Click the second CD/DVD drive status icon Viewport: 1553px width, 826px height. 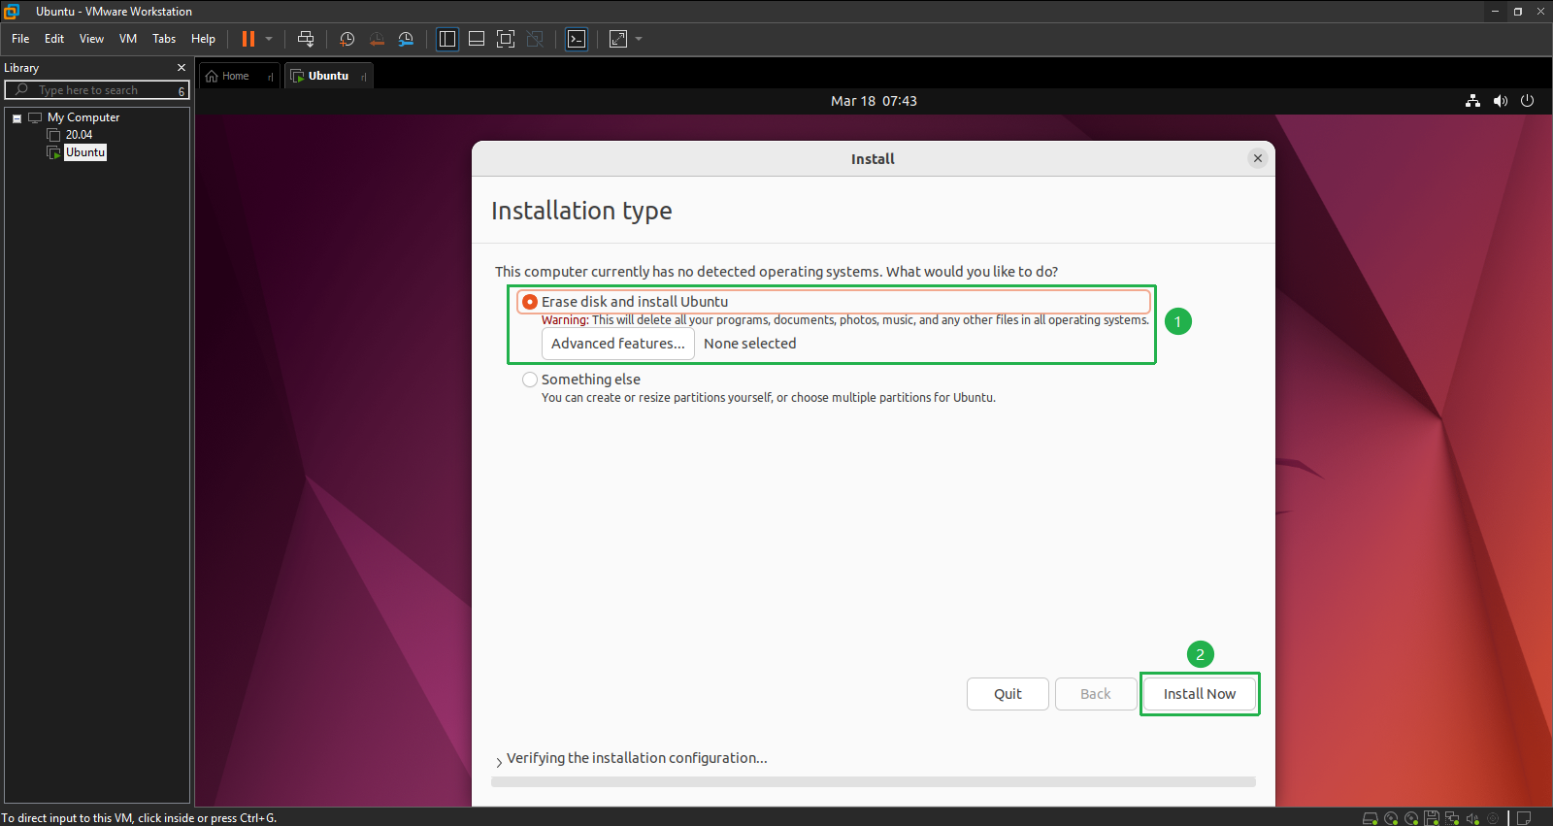tap(1411, 818)
